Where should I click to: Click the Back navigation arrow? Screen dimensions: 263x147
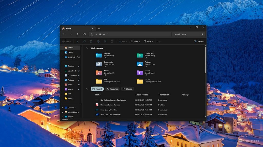tap(64, 34)
